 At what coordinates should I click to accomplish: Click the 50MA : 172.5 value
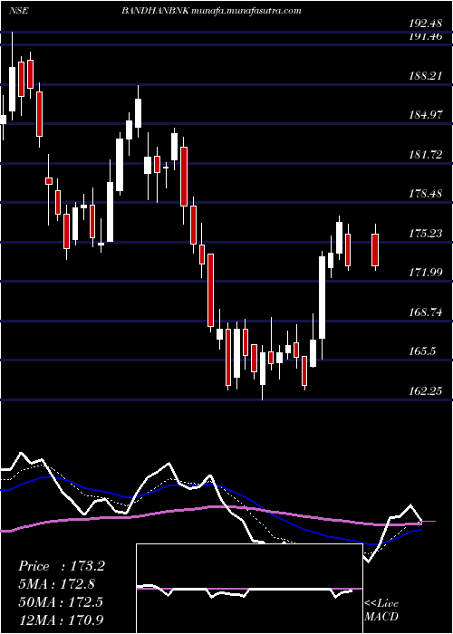61,602
